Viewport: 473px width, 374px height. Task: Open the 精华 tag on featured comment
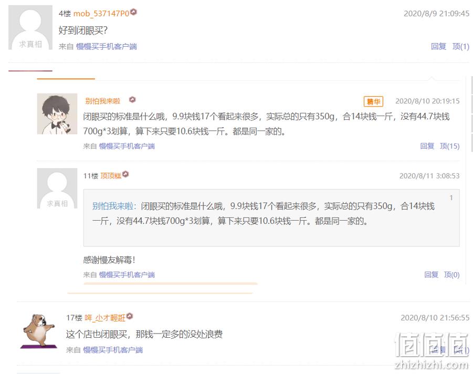373,101
